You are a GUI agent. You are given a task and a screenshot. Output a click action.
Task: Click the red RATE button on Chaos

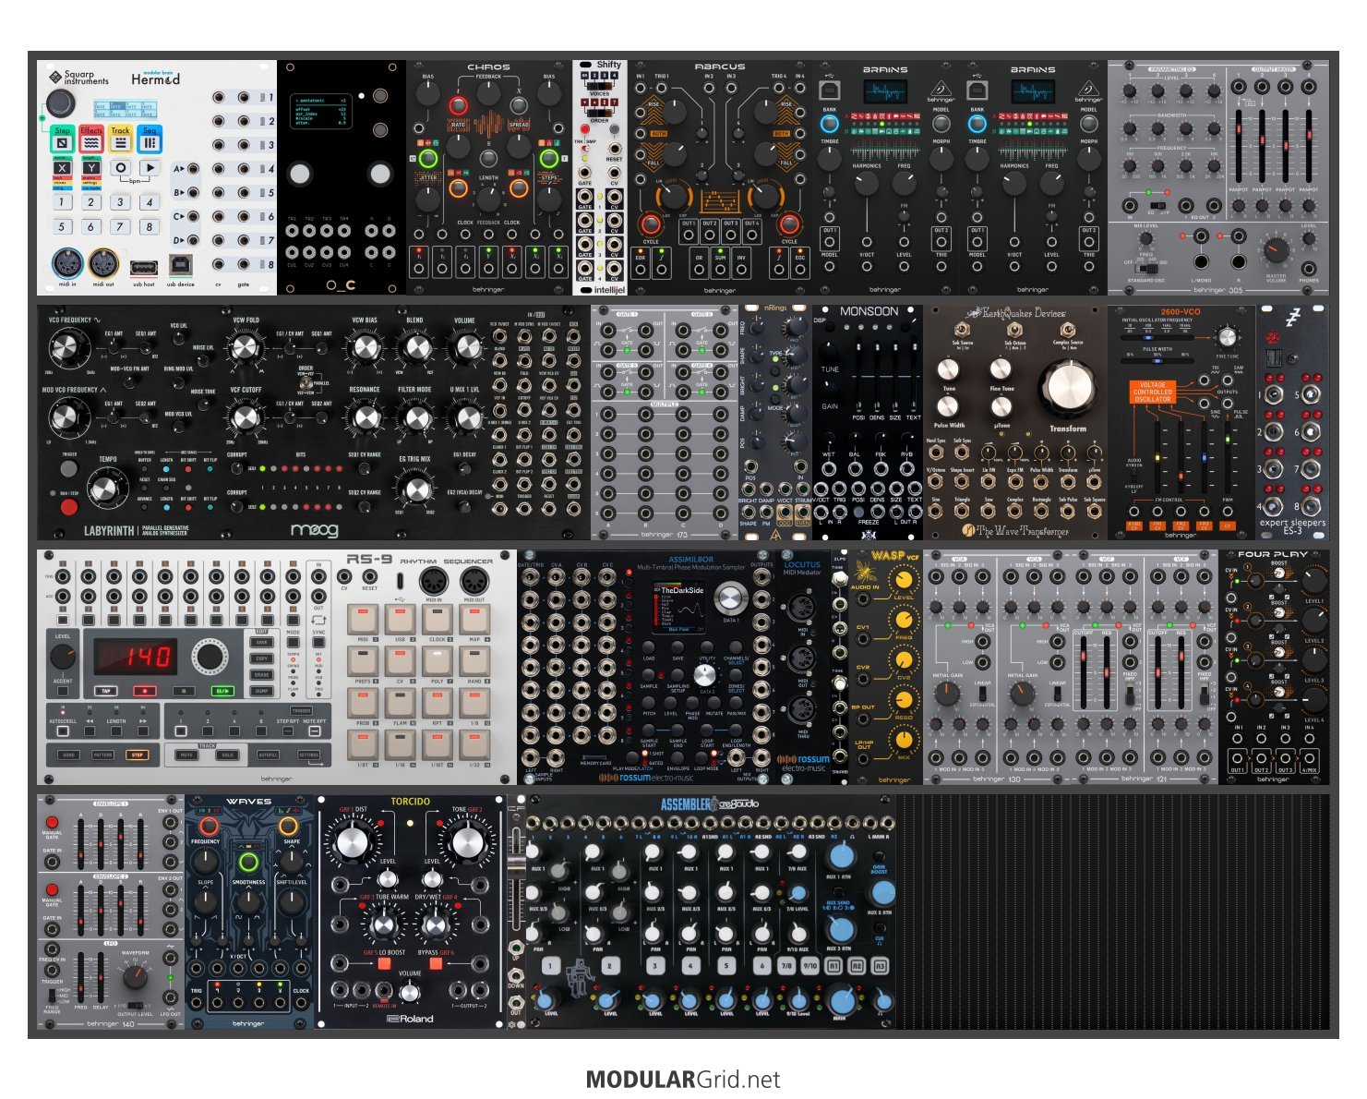tap(458, 105)
